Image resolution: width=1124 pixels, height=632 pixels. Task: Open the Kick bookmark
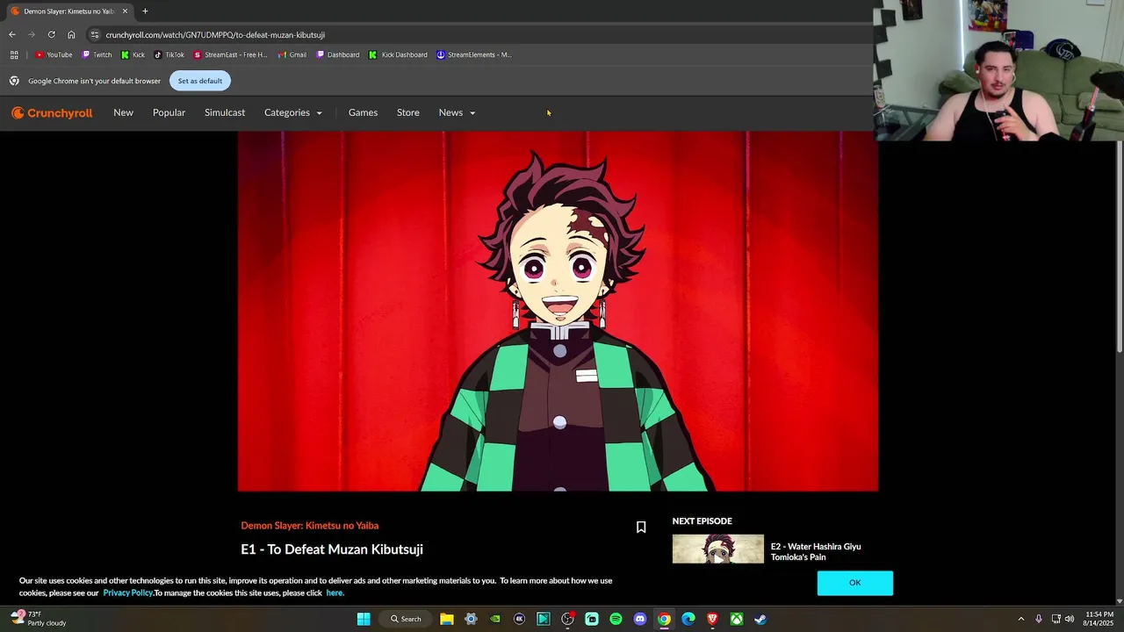(x=133, y=54)
